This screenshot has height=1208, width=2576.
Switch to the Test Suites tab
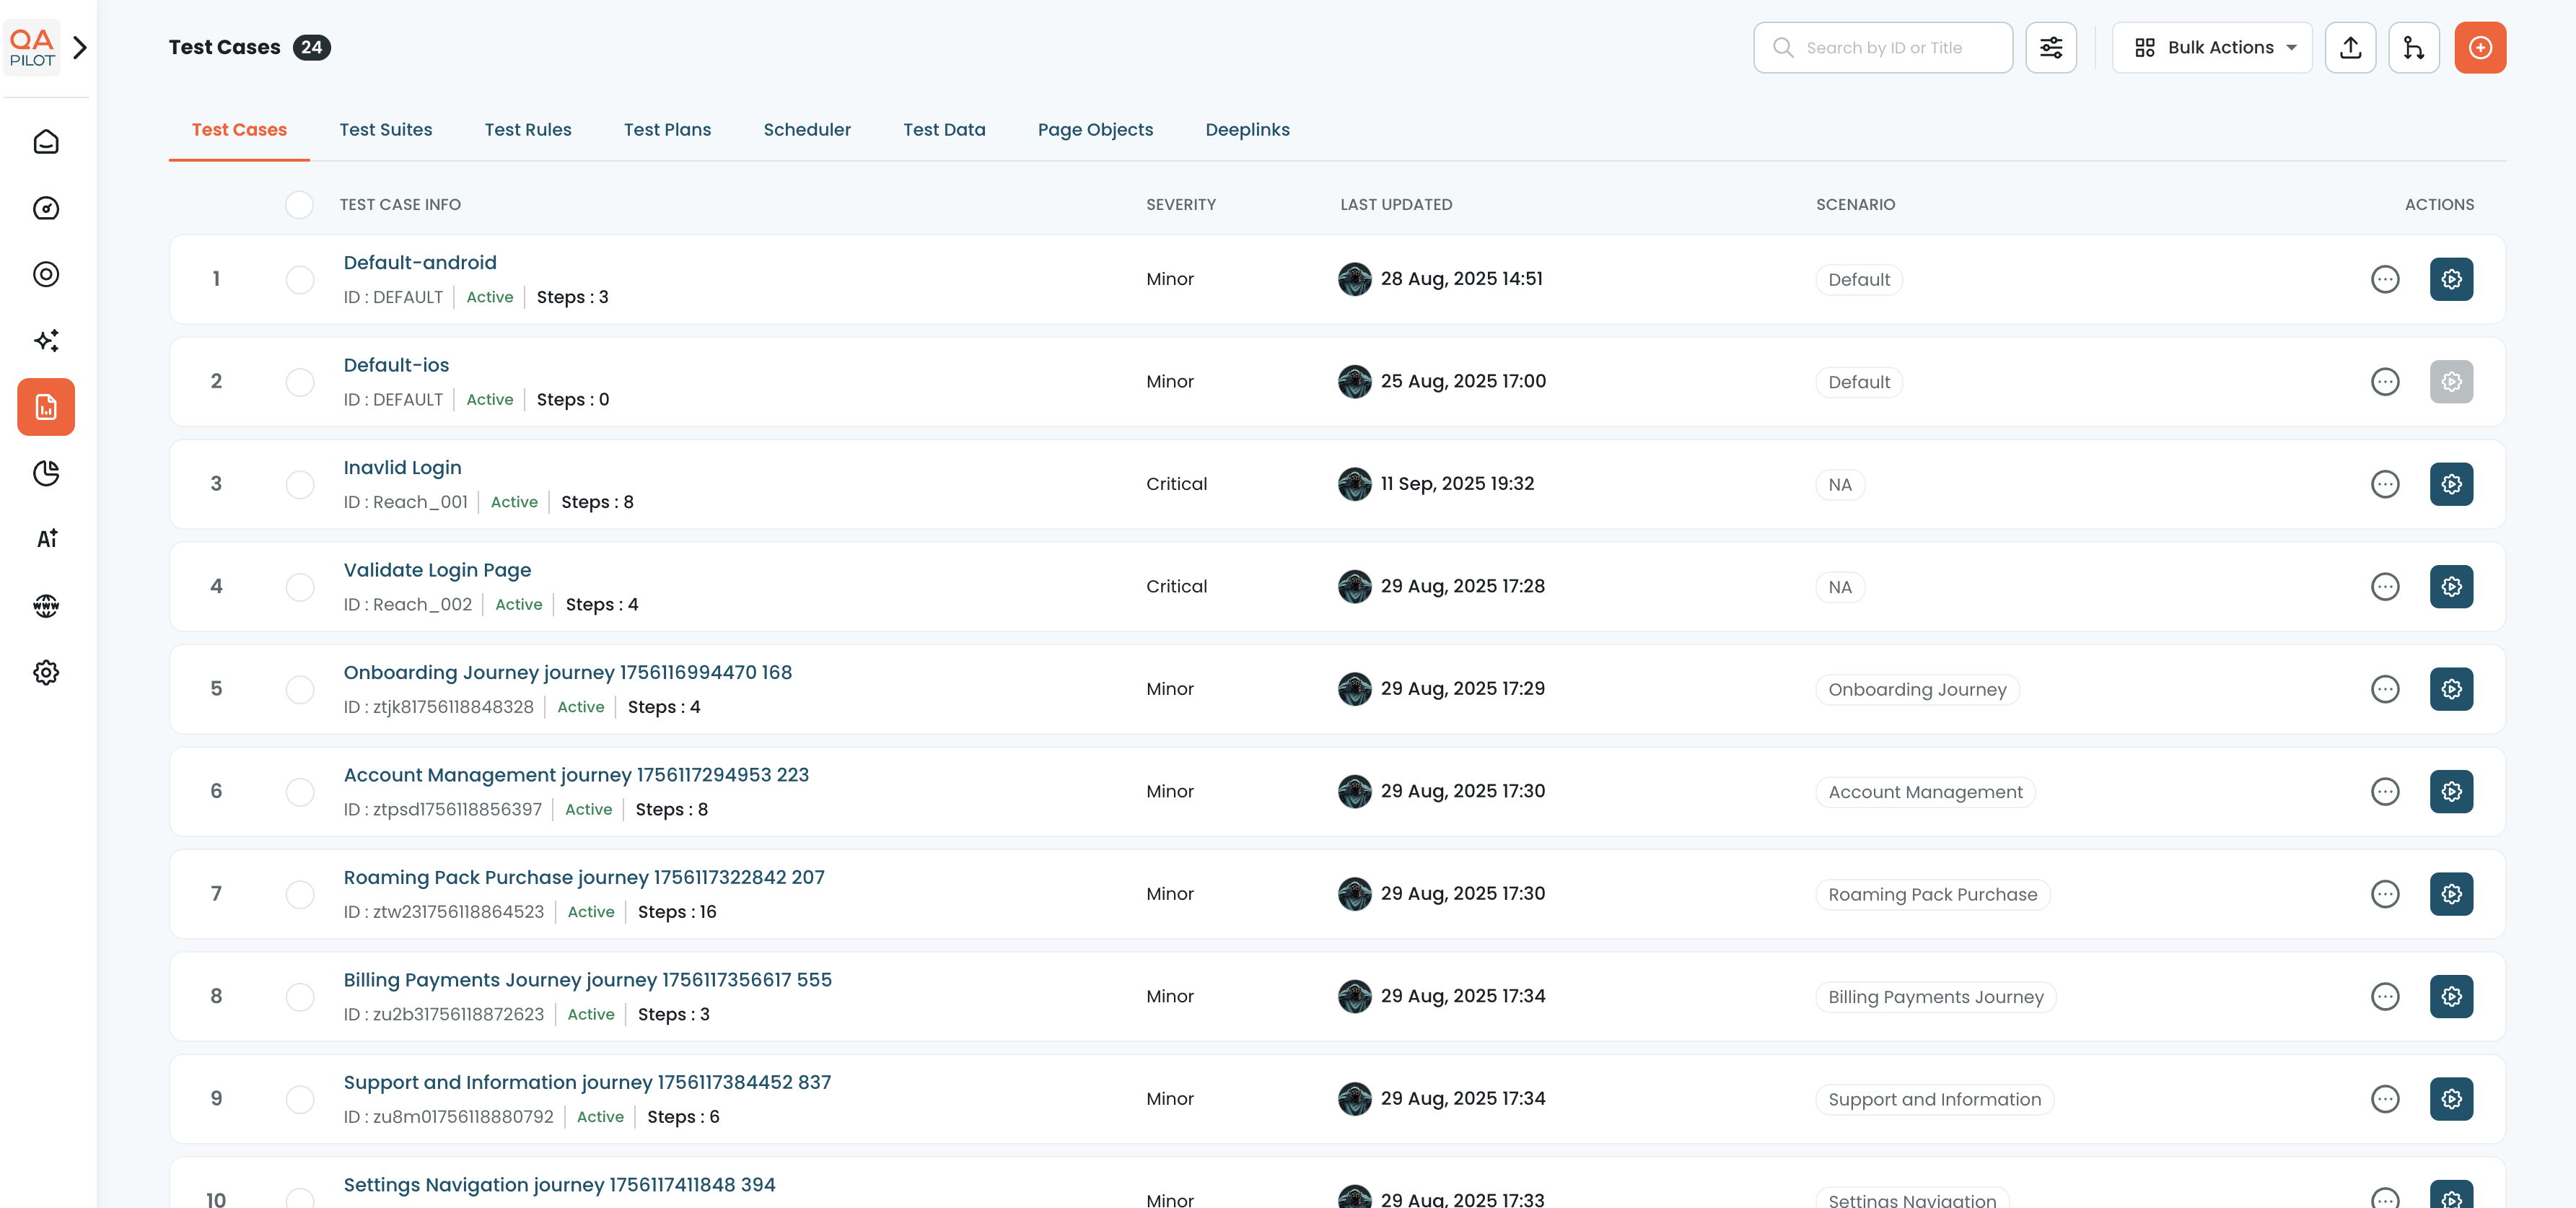pyautogui.click(x=385, y=130)
